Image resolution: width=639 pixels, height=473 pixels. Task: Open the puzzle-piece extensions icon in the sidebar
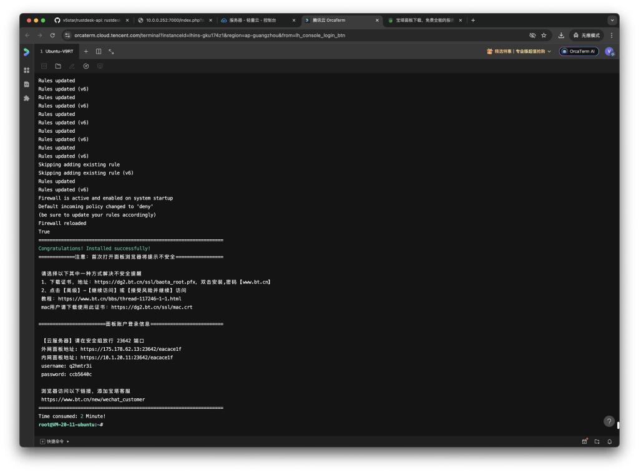point(26,98)
